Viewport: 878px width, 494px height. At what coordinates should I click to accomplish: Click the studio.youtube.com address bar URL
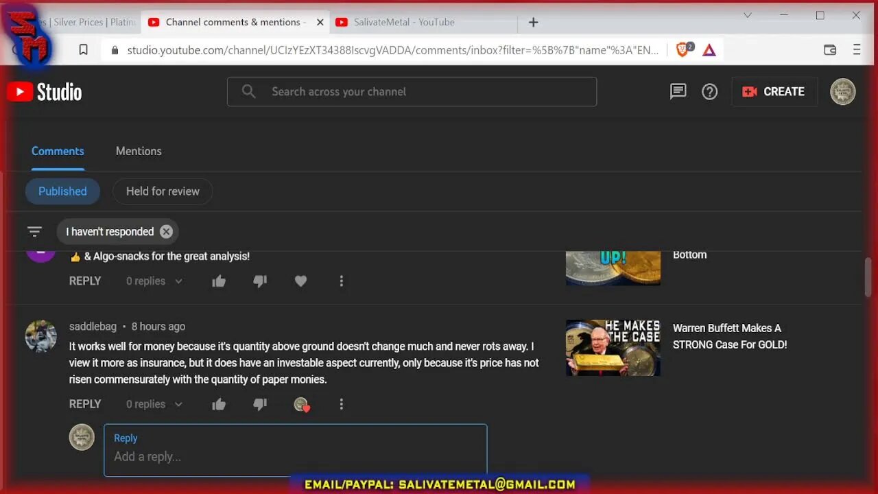(x=393, y=50)
